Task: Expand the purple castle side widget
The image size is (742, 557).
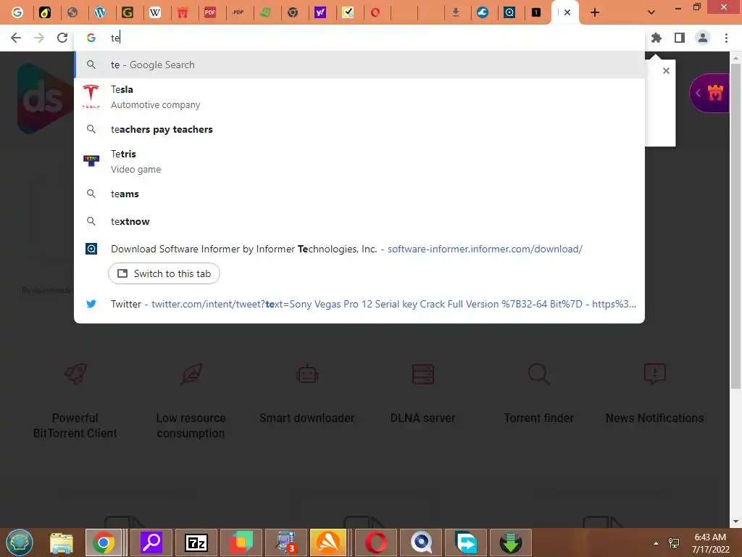Action: coord(709,94)
